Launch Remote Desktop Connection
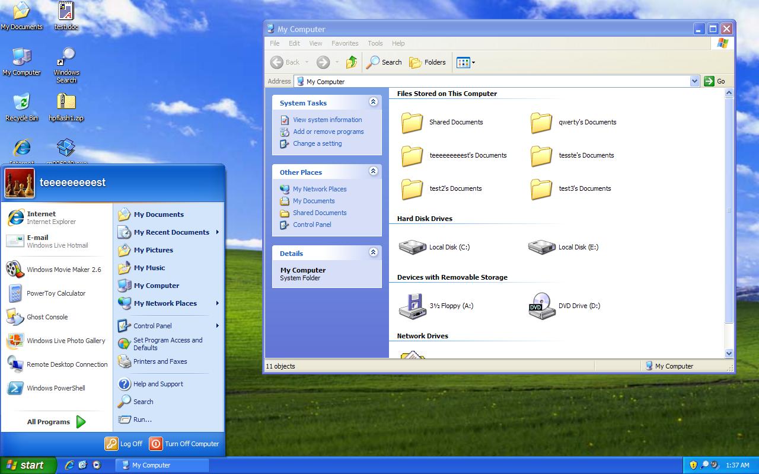 [x=57, y=364]
